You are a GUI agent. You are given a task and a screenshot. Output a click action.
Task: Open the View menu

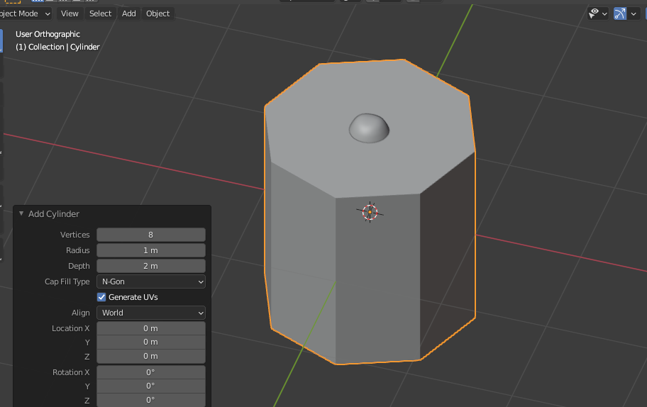coord(70,13)
